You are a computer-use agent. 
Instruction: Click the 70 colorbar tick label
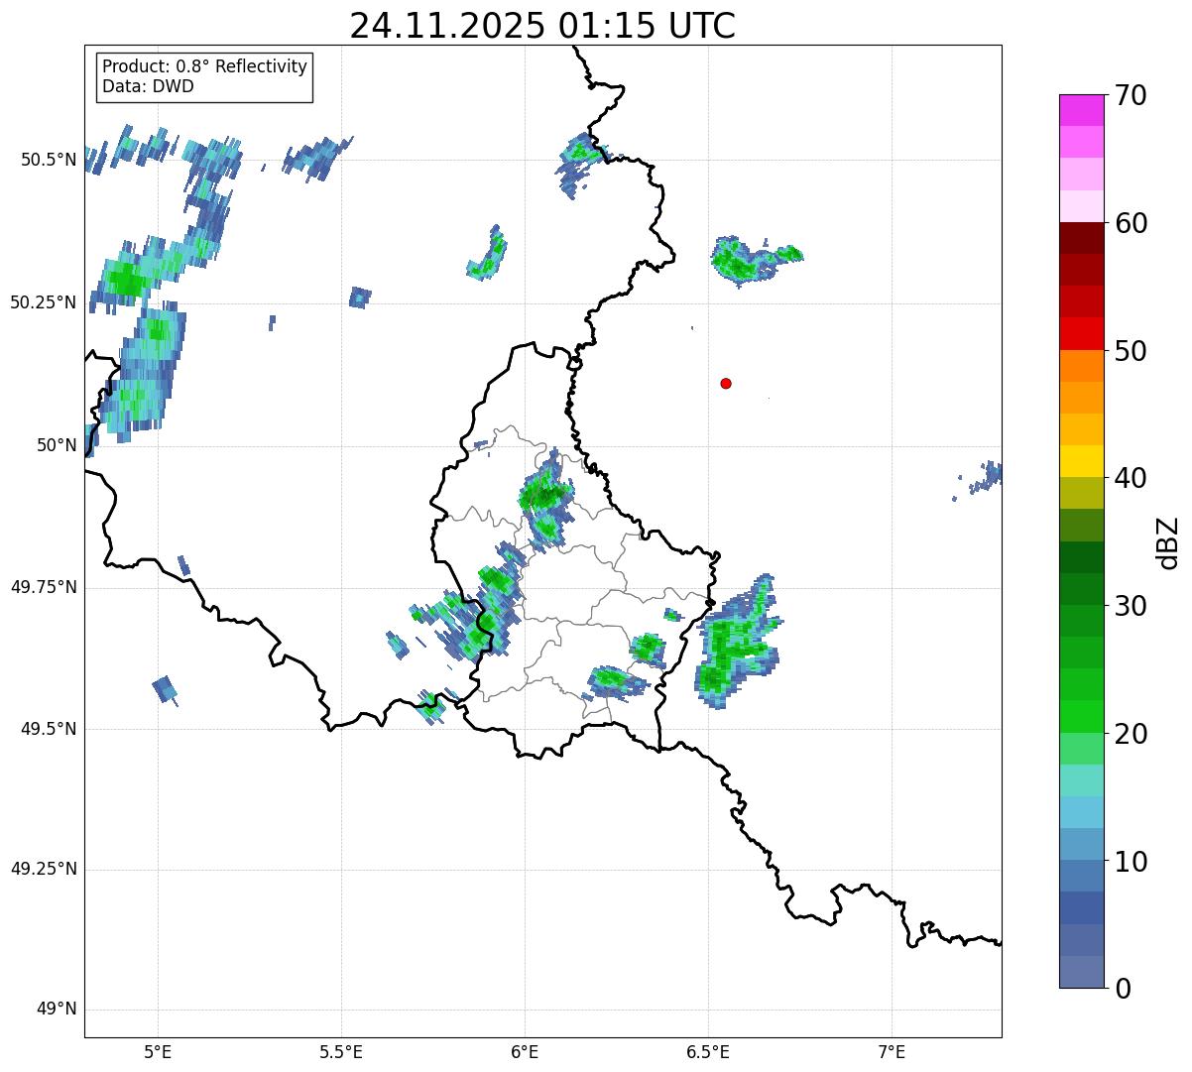pos(1131,96)
